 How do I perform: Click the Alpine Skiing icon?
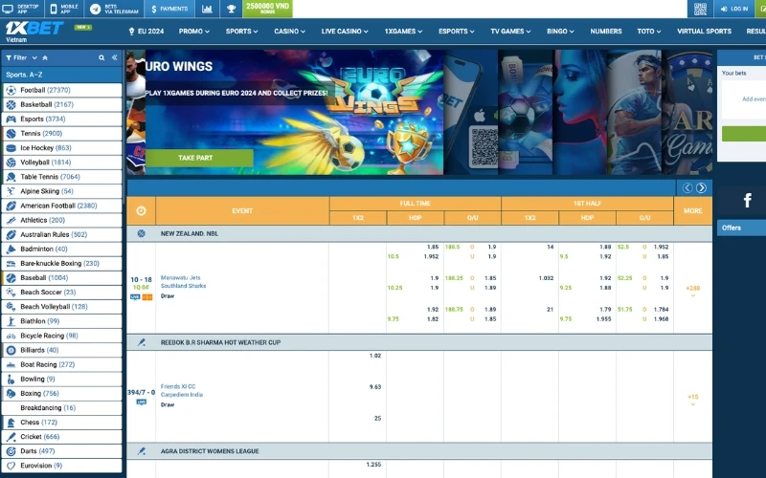[x=11, y=191]
